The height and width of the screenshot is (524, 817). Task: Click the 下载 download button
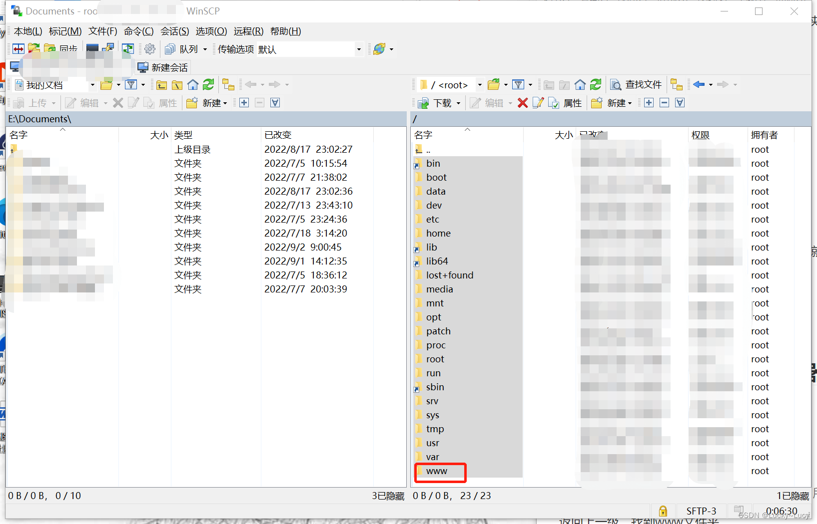click(435, 103)
